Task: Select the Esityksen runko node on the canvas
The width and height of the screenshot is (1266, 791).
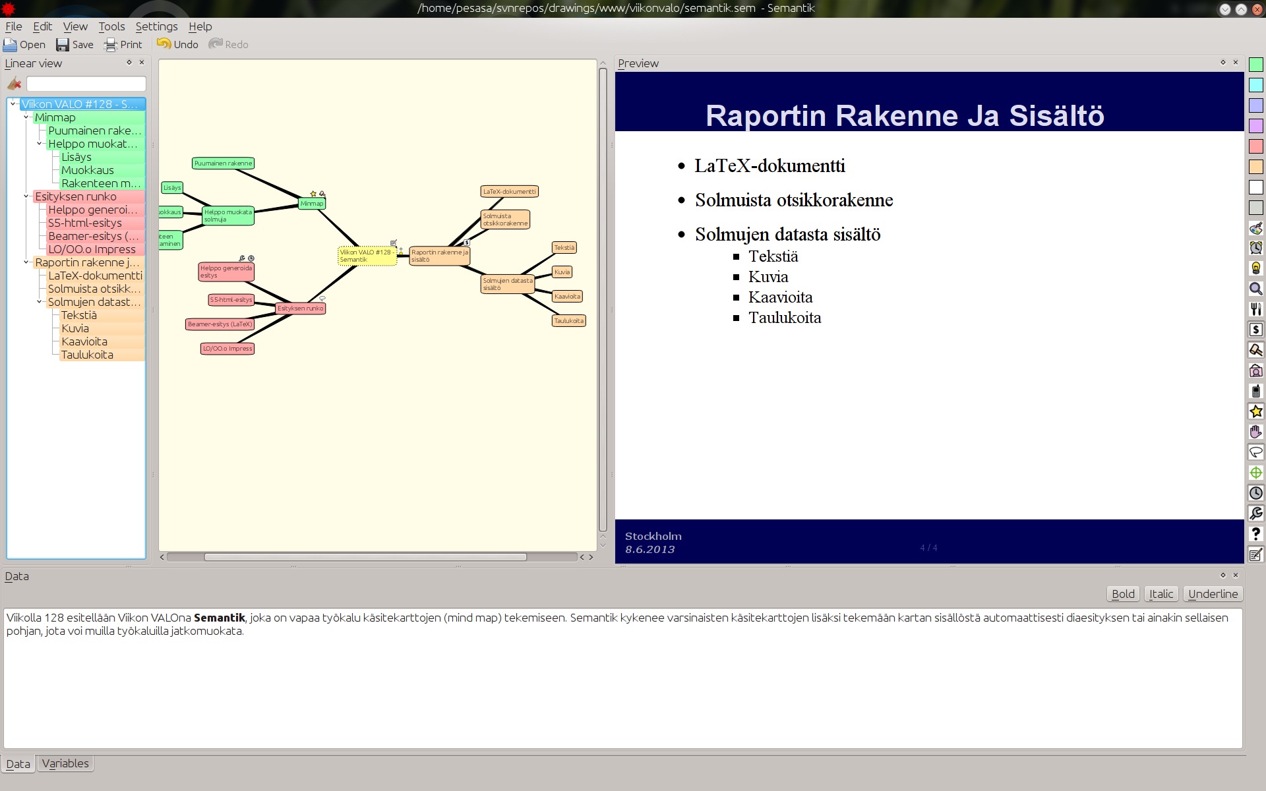Action: point(301,308)
